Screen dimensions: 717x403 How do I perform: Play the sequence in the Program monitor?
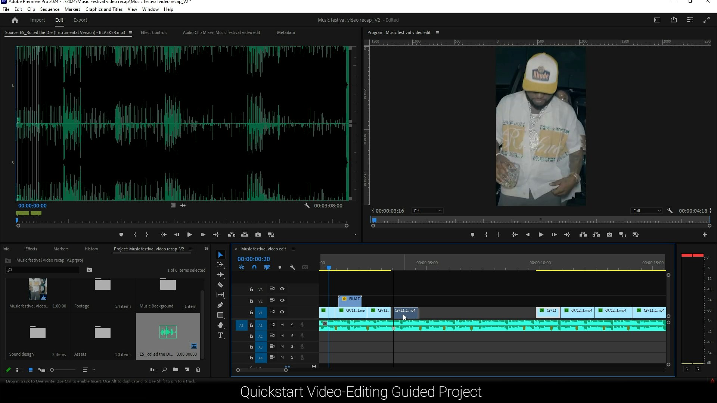(541, 235)
